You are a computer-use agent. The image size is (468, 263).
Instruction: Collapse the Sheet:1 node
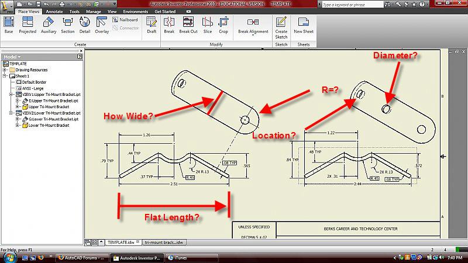tap(5, 76)
